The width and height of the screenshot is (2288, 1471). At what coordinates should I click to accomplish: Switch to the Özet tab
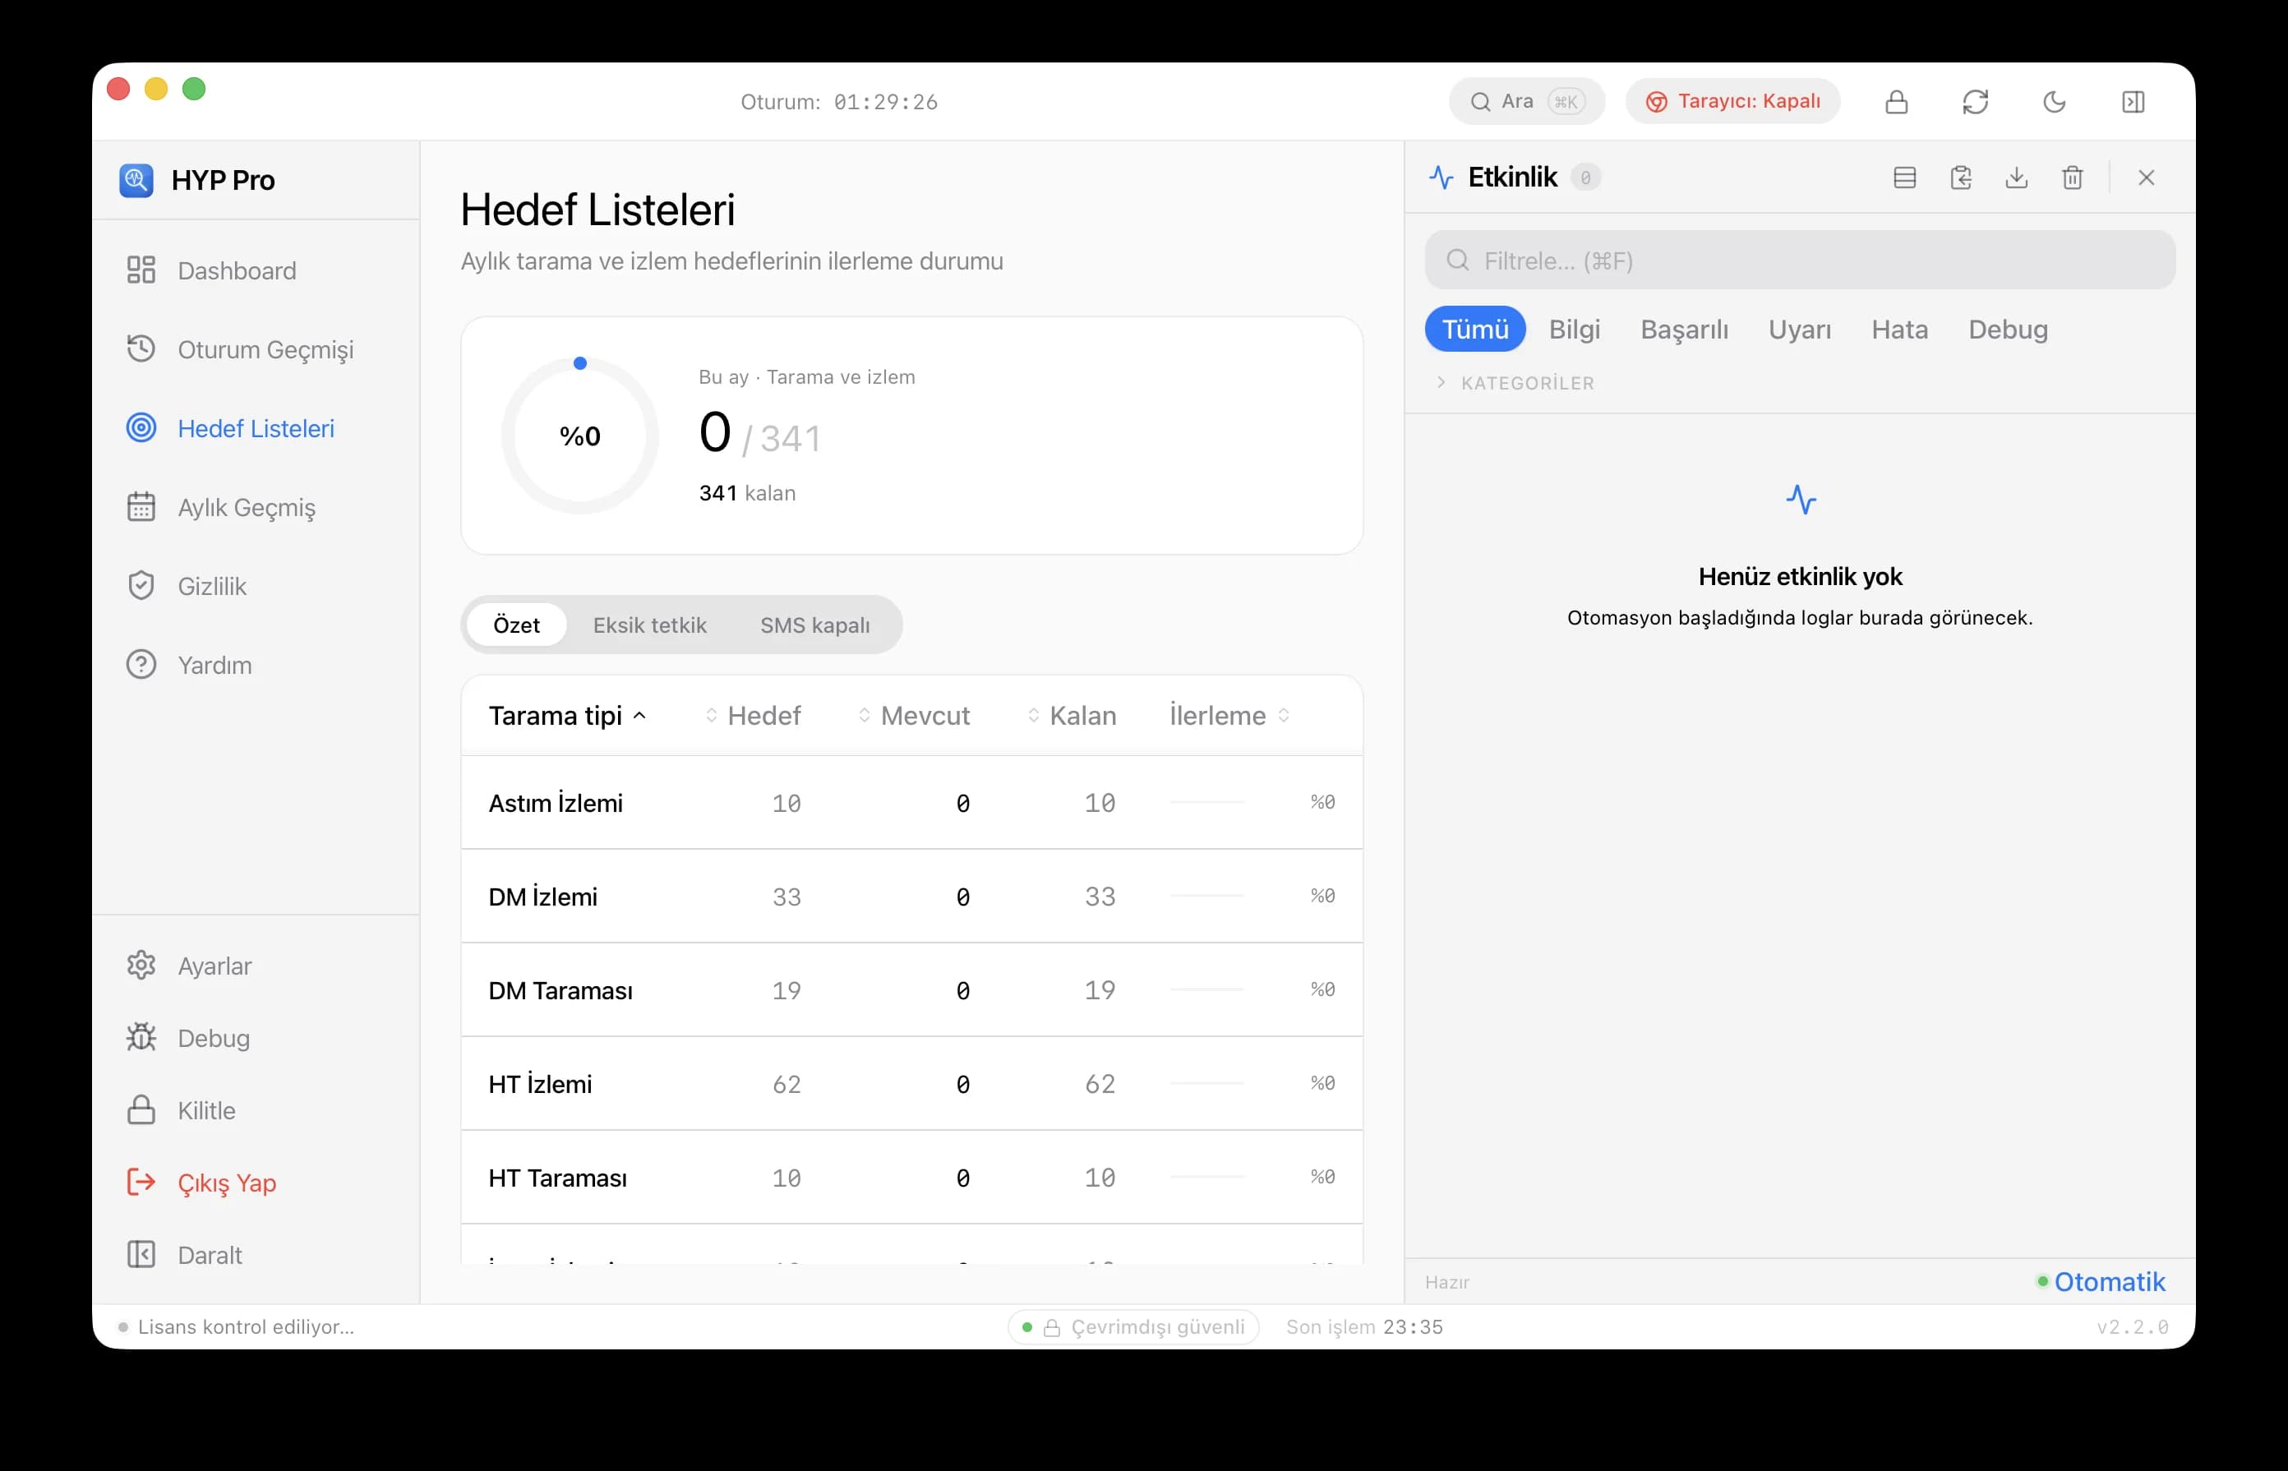click(517, 625)
